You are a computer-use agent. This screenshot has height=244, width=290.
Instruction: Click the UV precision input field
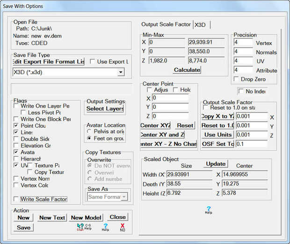[x=243, y=61]
